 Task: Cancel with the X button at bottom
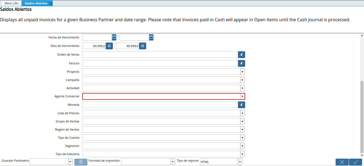pyautogui.click(x=342, y=162)
